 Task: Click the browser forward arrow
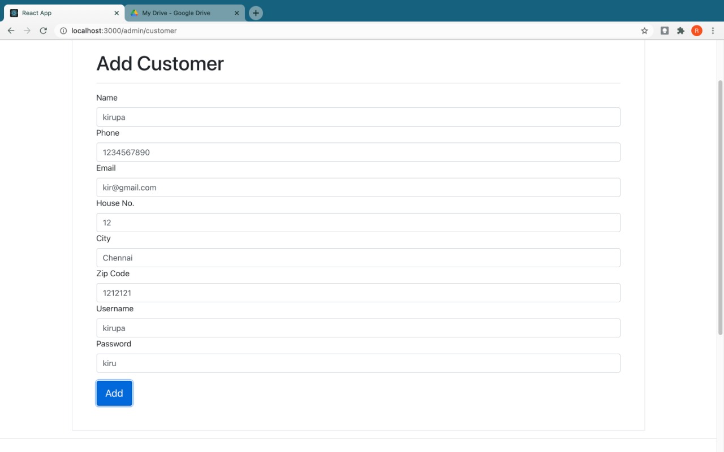pyautogui.click(x=27, y=31)
